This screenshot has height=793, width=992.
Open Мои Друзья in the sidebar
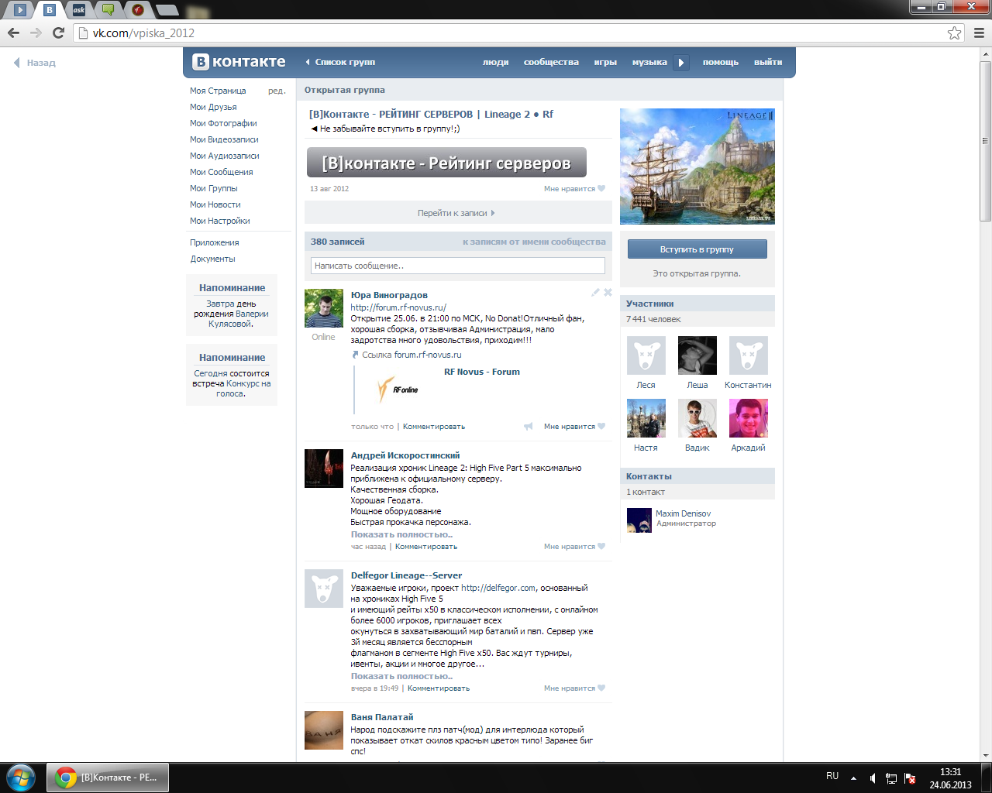tap(213, 107)
